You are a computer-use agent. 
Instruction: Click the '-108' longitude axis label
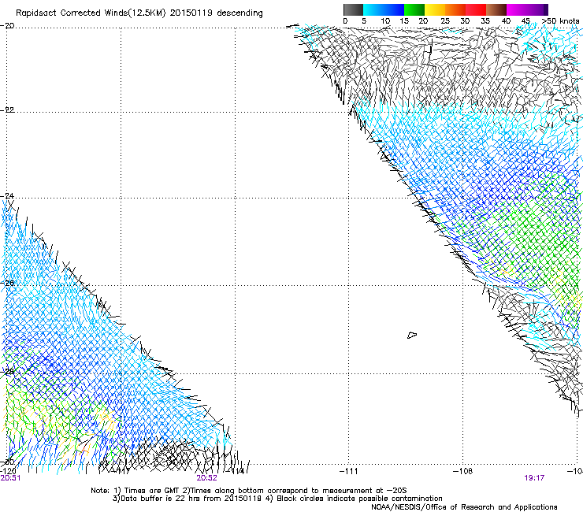click(x=463, y=471)
